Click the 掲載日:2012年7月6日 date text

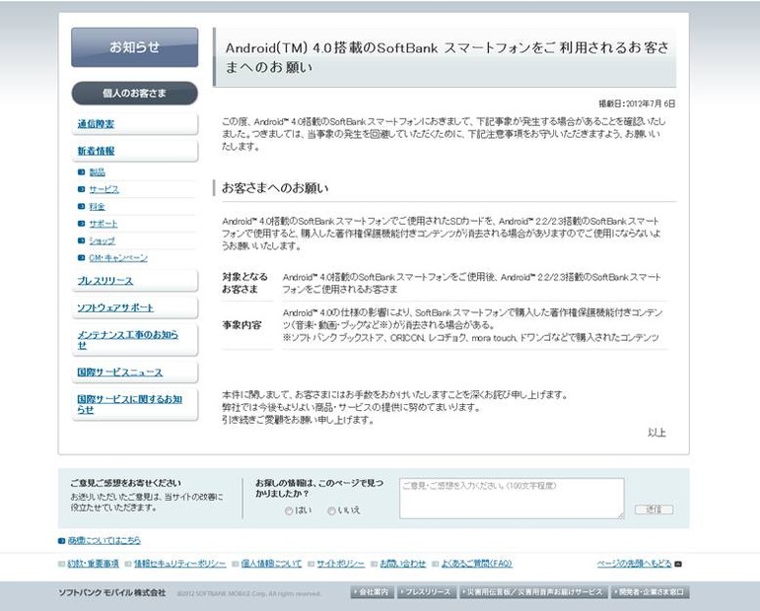(x=637, y=103)
